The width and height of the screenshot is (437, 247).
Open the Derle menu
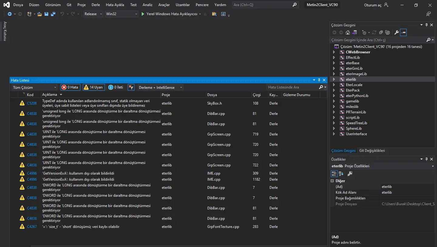click(96, 5)
